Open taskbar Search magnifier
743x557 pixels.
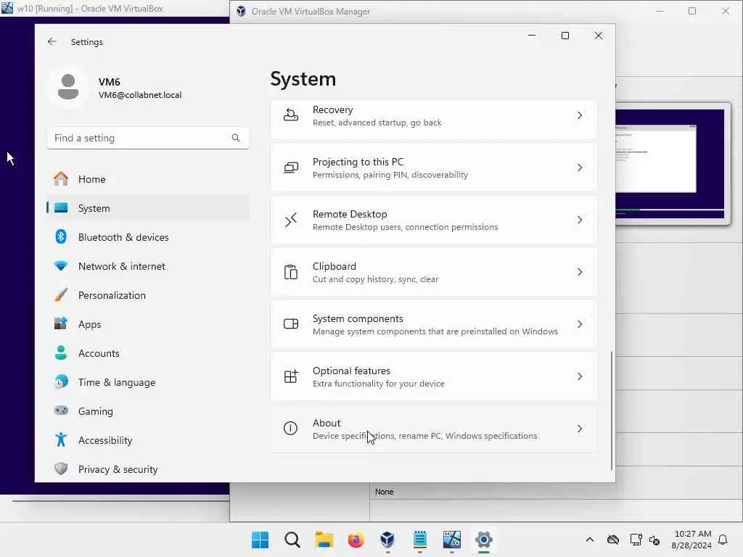point(292,540)
